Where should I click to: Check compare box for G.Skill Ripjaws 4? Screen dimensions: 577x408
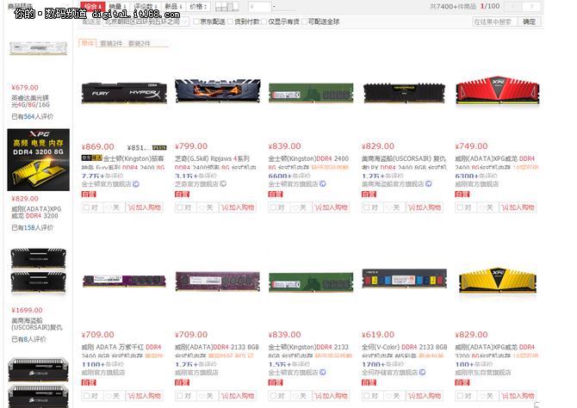(180, 207)
